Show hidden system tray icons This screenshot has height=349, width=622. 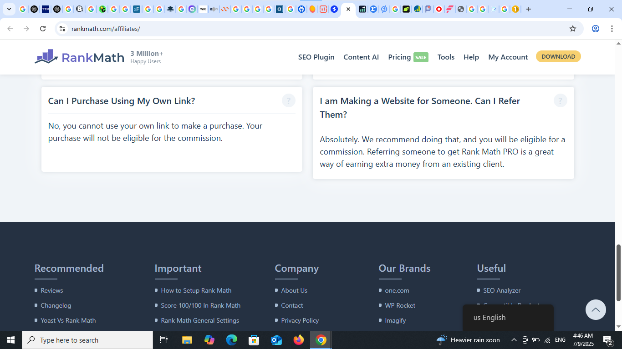pos(514,340)
